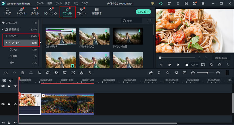Click the keyframe diamond icon
This screenshot has height=125, width=234.
81,73
